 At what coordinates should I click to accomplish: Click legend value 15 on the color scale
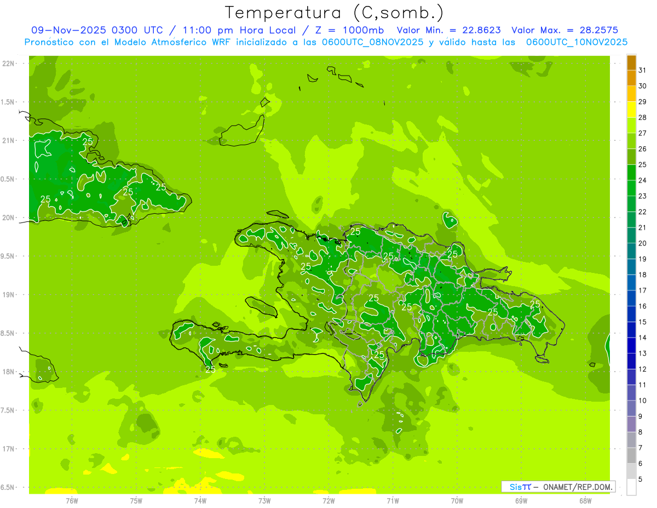click(x=642, y=322)
